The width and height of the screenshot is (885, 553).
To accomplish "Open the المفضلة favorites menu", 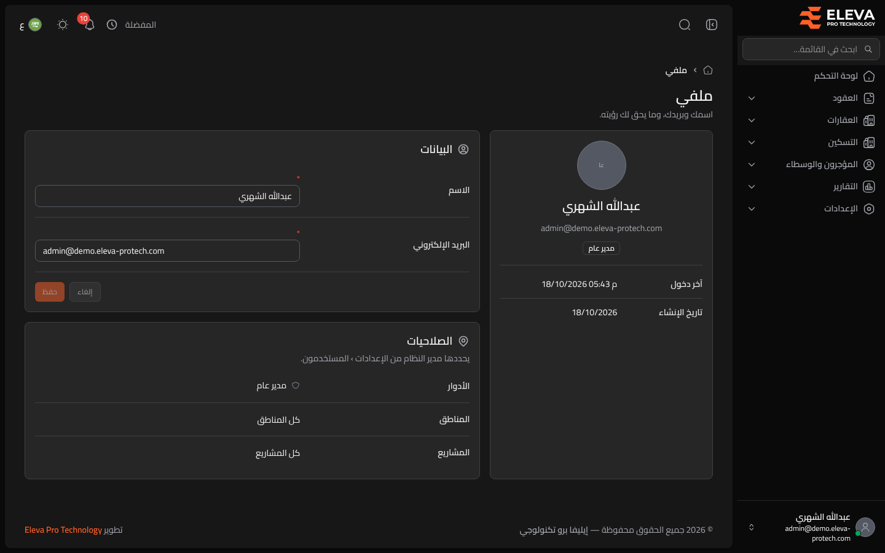I will (x=132, y=25).
